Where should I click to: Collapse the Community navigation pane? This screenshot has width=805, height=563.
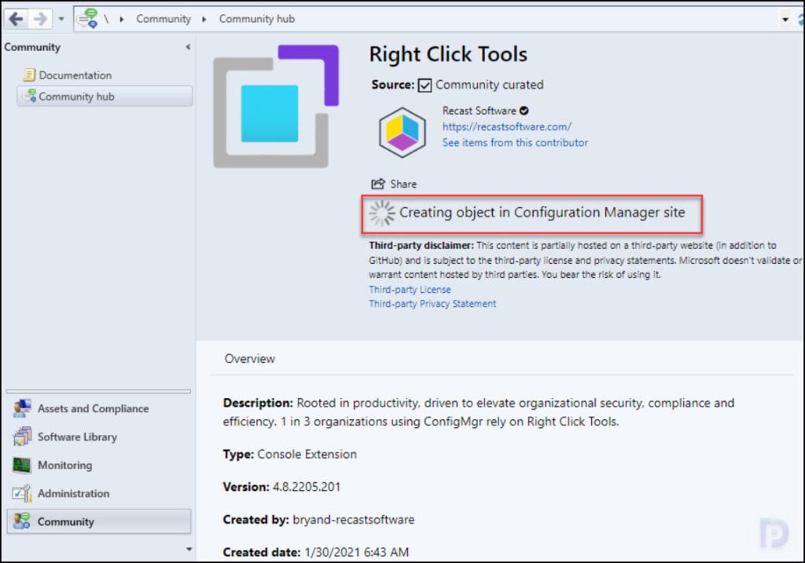click(x=189, y=46)
